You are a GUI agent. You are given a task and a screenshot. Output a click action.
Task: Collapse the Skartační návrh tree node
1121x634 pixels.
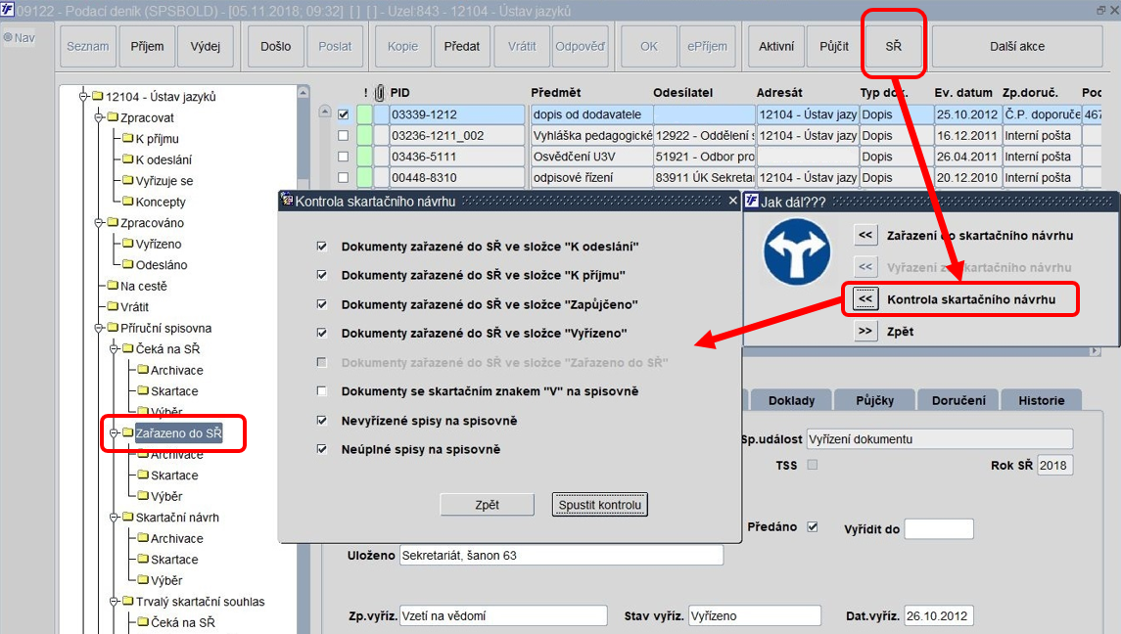114,517
